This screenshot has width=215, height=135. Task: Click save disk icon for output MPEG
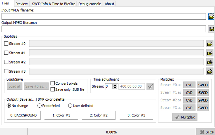(x=211, y=29)
